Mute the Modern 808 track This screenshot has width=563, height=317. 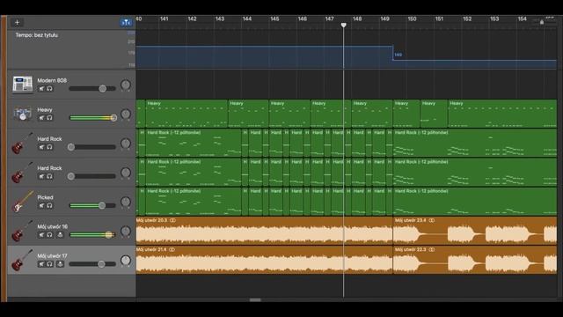click(x=41, y=89)
